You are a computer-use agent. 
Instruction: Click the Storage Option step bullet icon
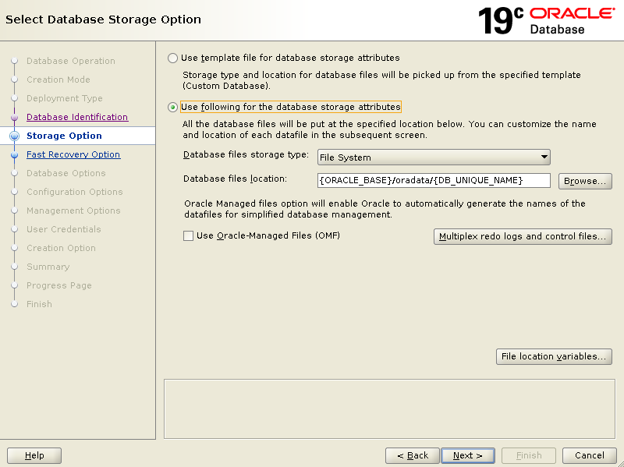point(14,136)
